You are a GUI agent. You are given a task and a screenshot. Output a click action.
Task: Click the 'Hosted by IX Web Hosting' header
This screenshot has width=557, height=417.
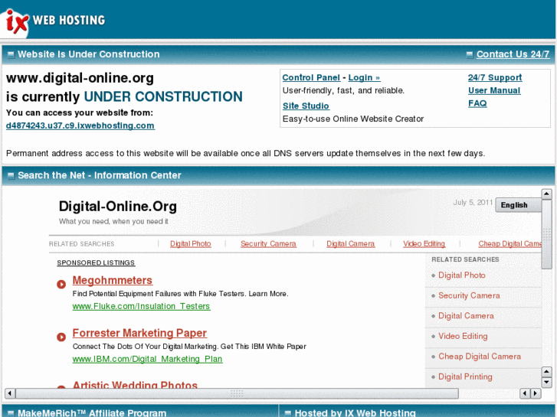click(355, 412)
